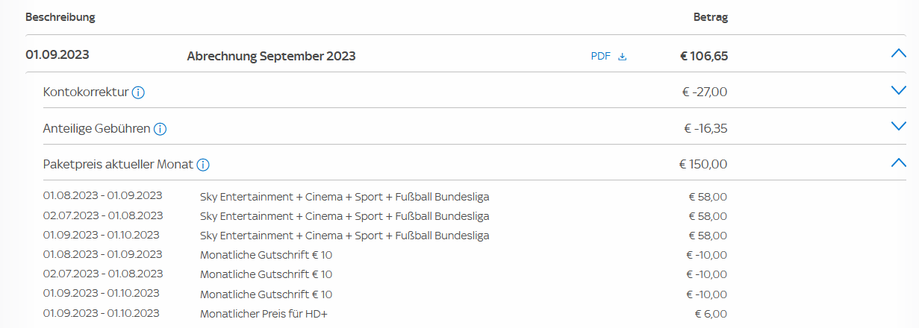Collapse Paketpreis aktueller Monat details
The image size is (919, 328).
pos(898,163)
